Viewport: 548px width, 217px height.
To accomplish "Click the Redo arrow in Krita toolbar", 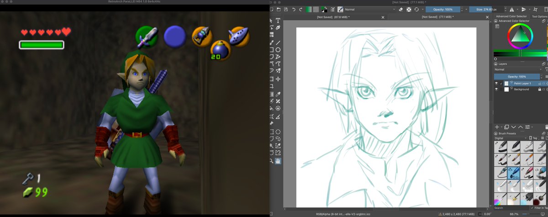I will click(300, 9).
